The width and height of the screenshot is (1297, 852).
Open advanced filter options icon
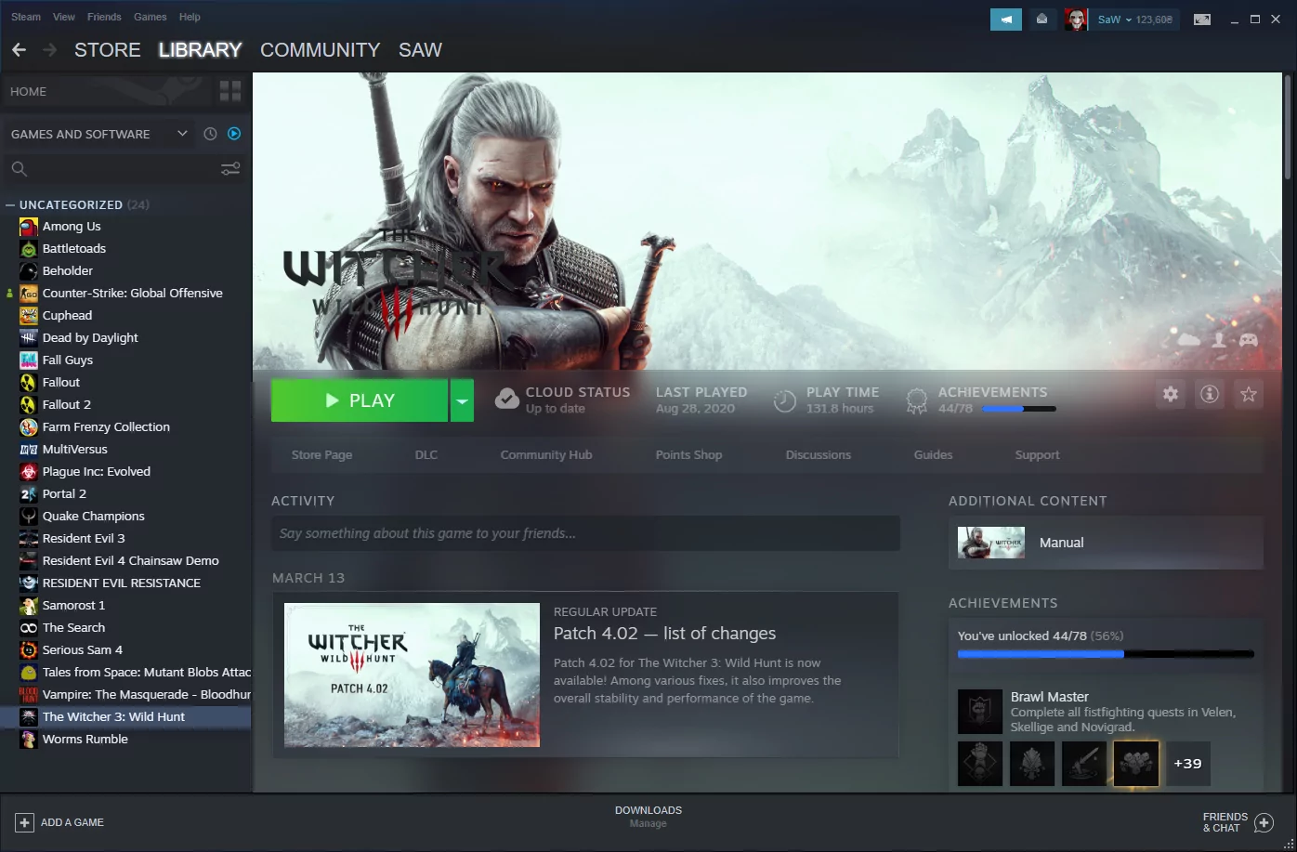(x=230, y=168)
